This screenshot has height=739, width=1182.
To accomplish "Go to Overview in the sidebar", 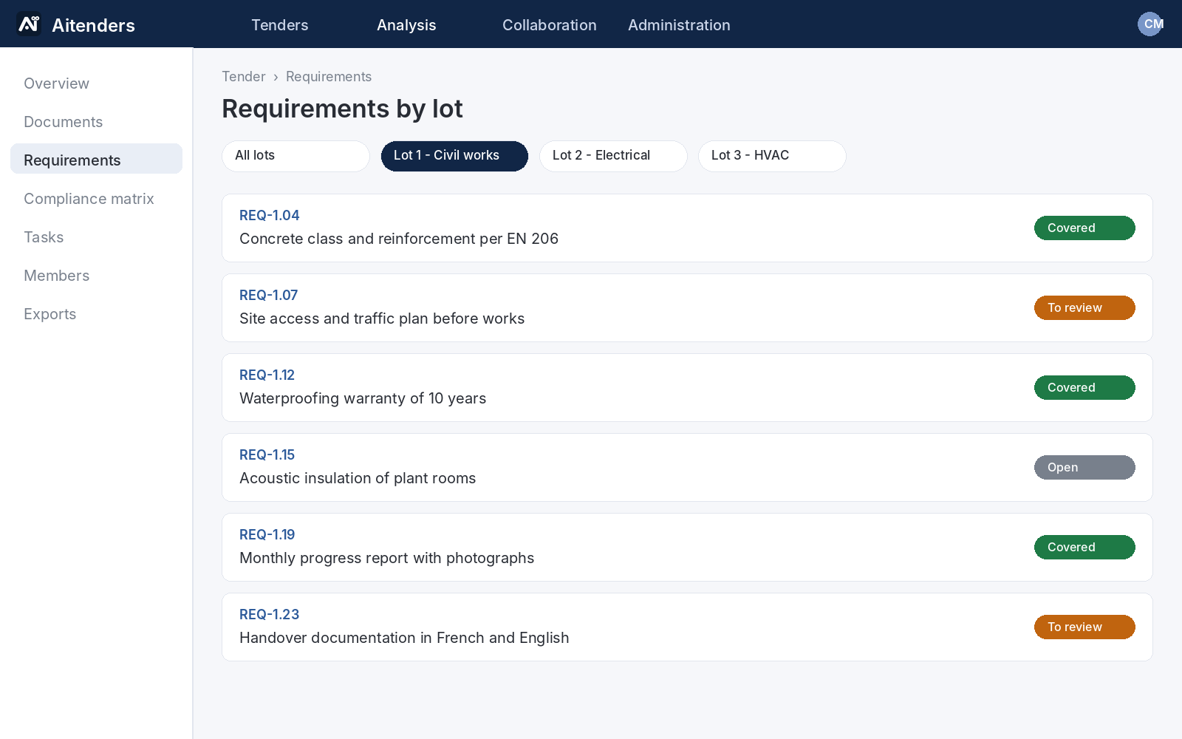I will coord(96,84).
